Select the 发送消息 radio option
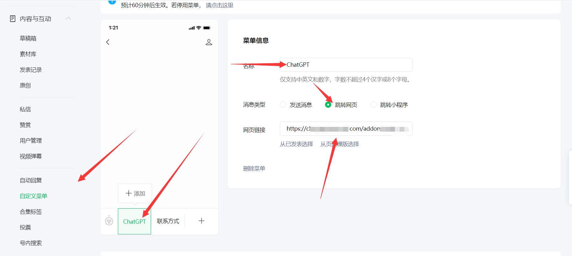The height and width of the screenshot is (256, 572). (x=283, y=105)
